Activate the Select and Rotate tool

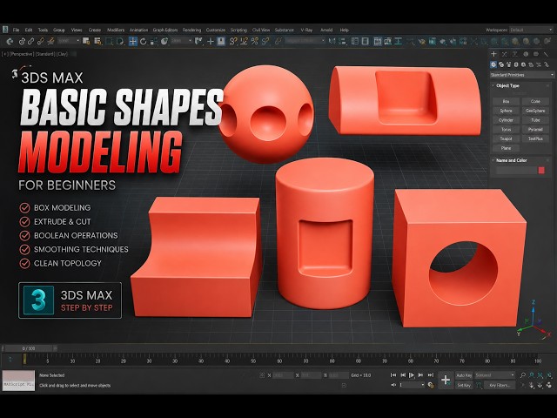(143, 42)
